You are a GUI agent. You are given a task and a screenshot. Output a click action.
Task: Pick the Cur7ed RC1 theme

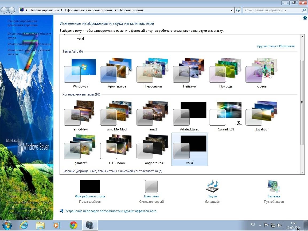coord(226,116)
